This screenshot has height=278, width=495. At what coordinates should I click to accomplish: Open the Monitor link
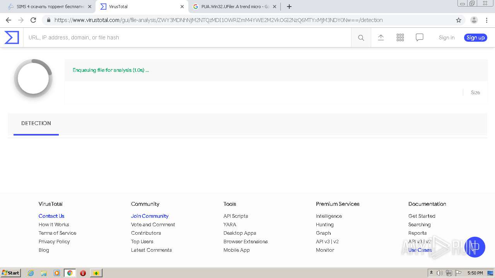click(x=325, y=250)
